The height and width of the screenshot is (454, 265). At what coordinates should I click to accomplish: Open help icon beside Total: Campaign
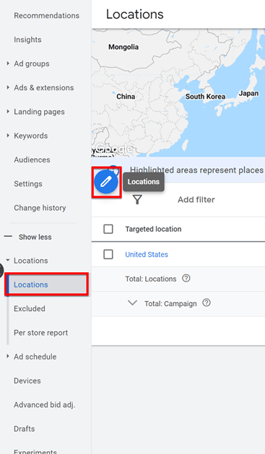click(207, 303)
